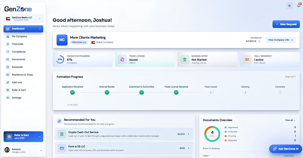
Task: Click the Application Received step checkmark
Action: 72,92
